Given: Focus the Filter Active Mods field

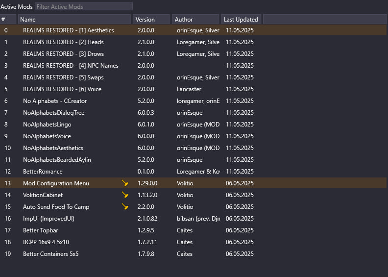Looking at the screenshot, I should coord(84,7).
